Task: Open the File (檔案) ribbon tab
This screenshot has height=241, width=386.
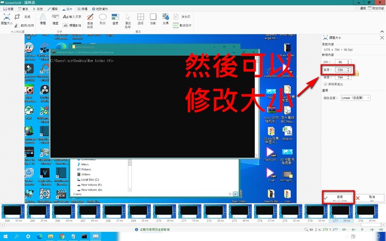Action: pyautogui.click(x=9, y=9)
